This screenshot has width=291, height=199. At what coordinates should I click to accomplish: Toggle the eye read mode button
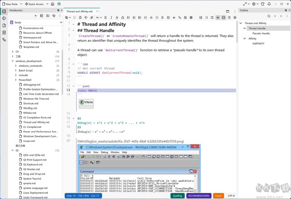coord(218,18)
